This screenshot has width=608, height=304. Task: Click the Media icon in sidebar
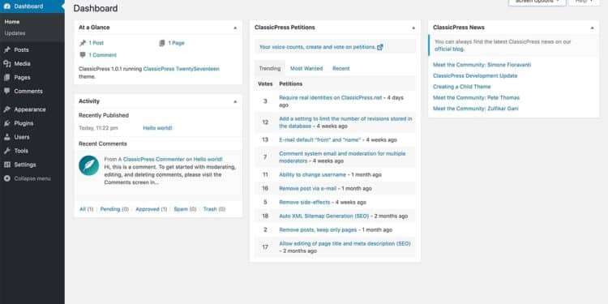pos(7,63)
